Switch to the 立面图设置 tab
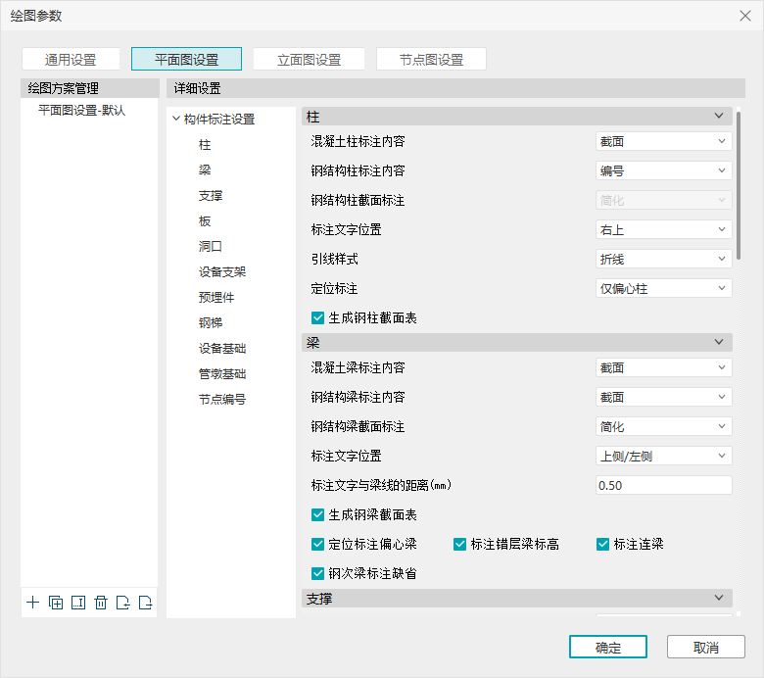The width and height of the screenshot is (764, 678). click(x=309, y=60)
